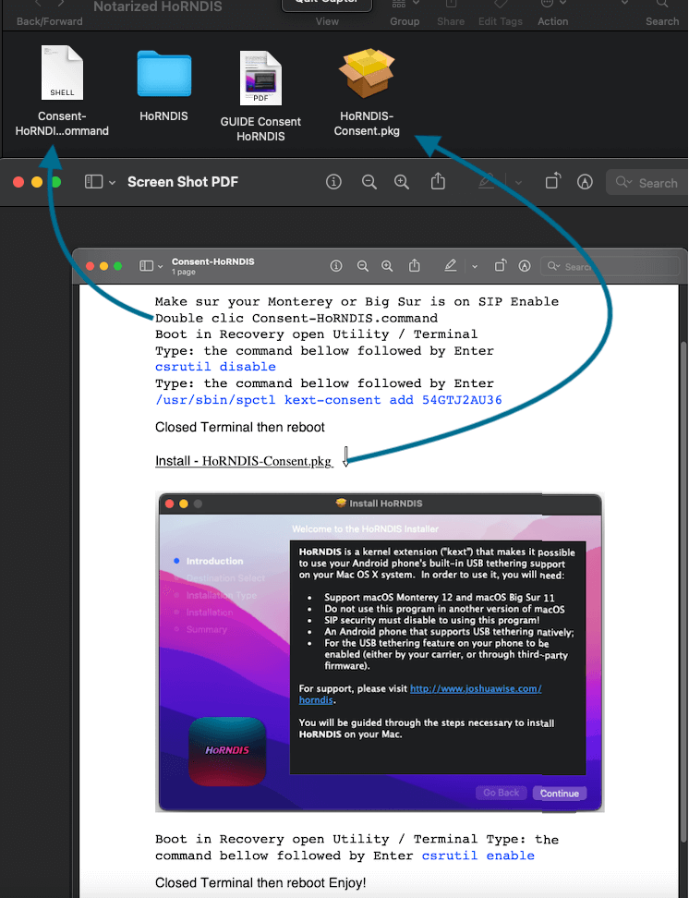Zoom in on Screen Shot PDF window
689x898 pixels.
(x=402, y=182)
